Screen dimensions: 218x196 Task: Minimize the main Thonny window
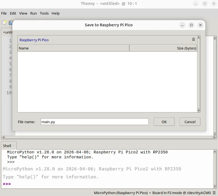point(196,4)
